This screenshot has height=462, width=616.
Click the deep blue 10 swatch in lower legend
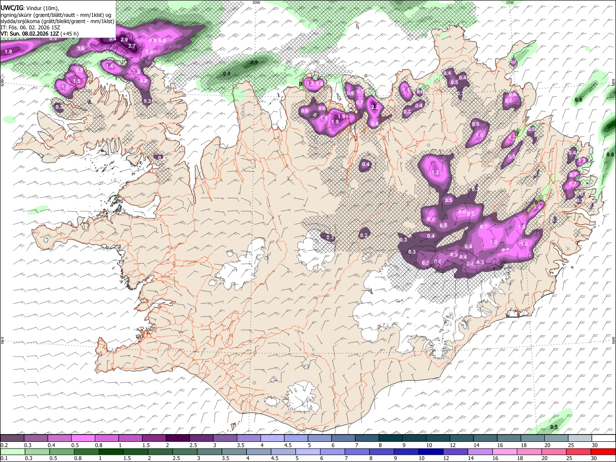click(431, 451)
